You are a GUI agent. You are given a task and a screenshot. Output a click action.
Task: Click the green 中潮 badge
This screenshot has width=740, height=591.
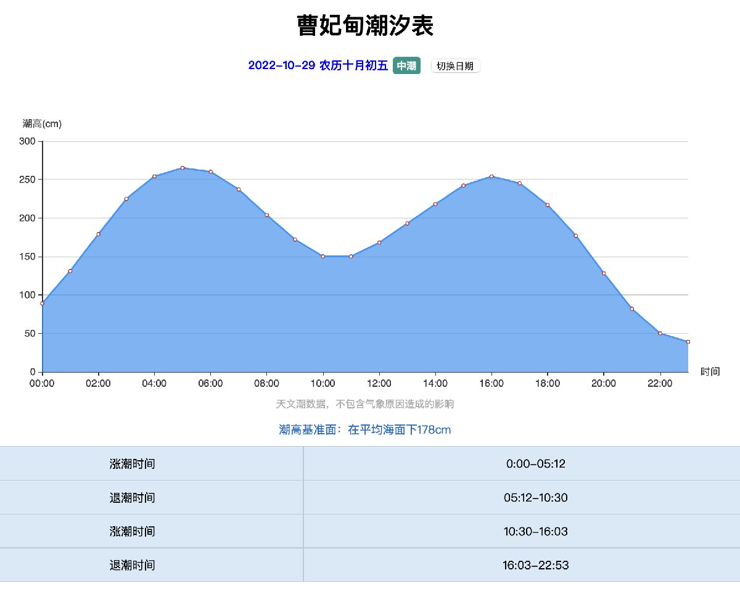(406, 66)
